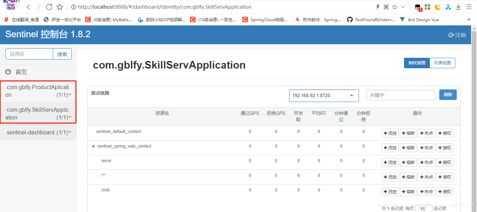Add 热点 rule for /skill resource
The width and height of the screenshot is (477, 212).
point(426,191)
